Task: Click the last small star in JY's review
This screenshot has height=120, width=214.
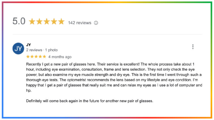Action: [44, 57]
